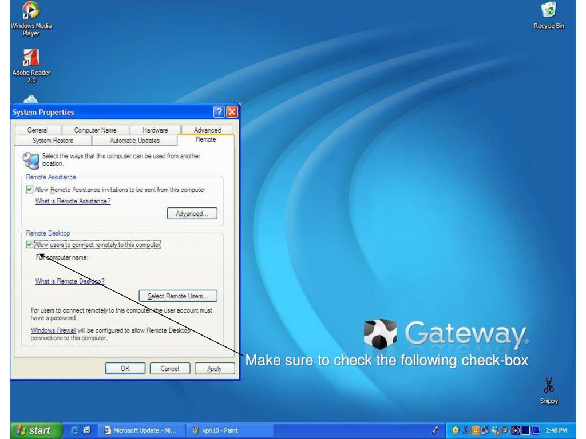This screenshot has width=586, height=439.
Task: Click the wrench icon on the taskbar
Action: click(435, 430)
